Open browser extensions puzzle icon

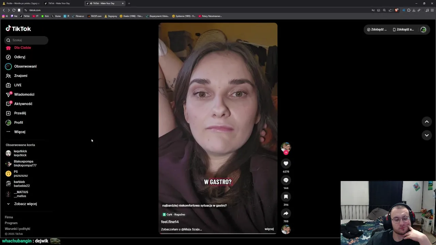point(409,10)
